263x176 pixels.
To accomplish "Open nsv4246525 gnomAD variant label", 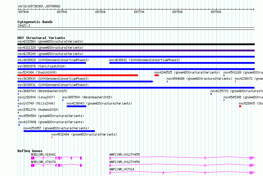I will [187, 72].
